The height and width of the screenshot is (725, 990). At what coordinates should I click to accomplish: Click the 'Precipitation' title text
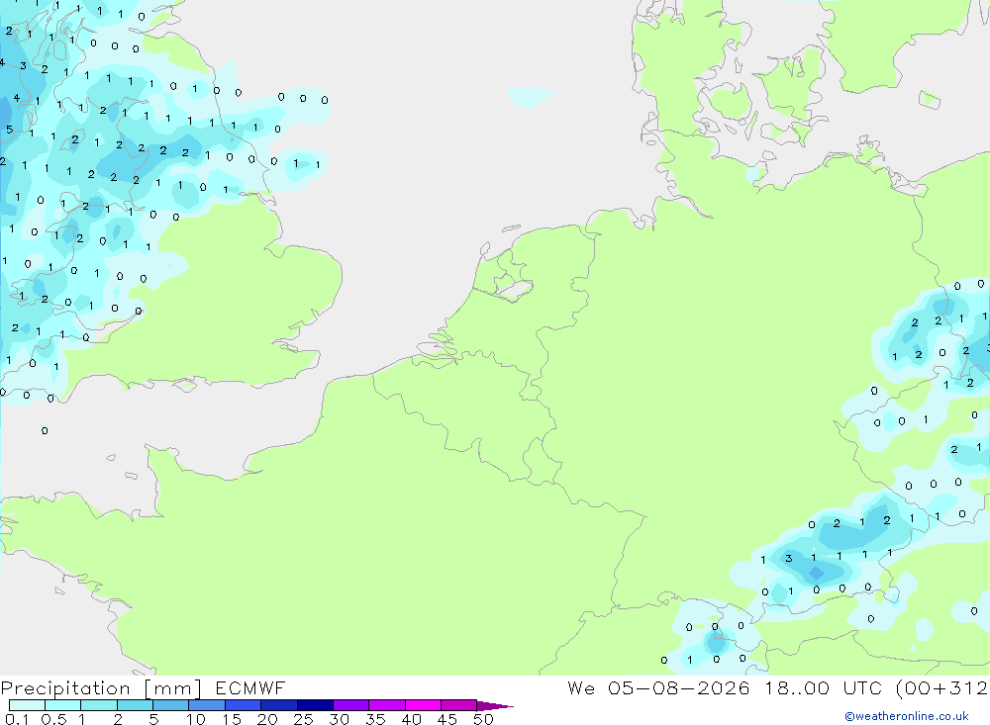click(65, 688)
